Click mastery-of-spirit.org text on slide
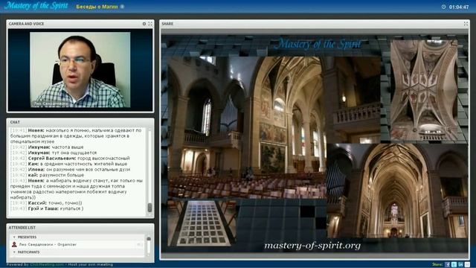 point(312,246)
